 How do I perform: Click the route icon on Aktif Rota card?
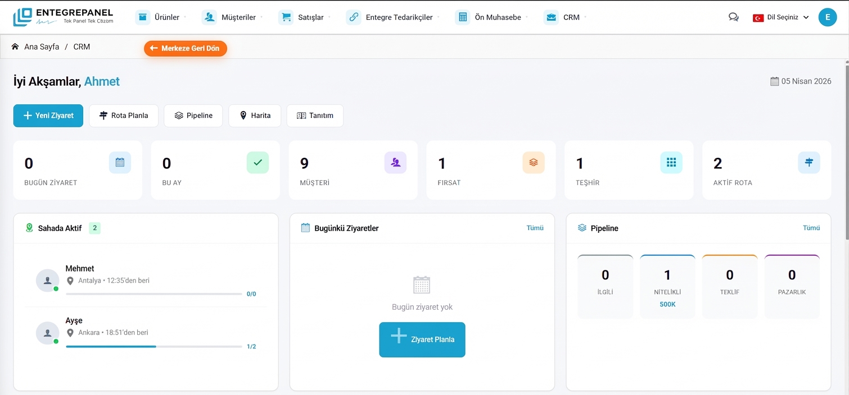click(809, 162)
